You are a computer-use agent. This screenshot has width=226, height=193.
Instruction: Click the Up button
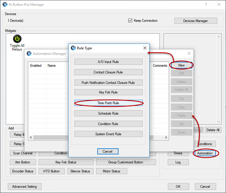point(182,124)
